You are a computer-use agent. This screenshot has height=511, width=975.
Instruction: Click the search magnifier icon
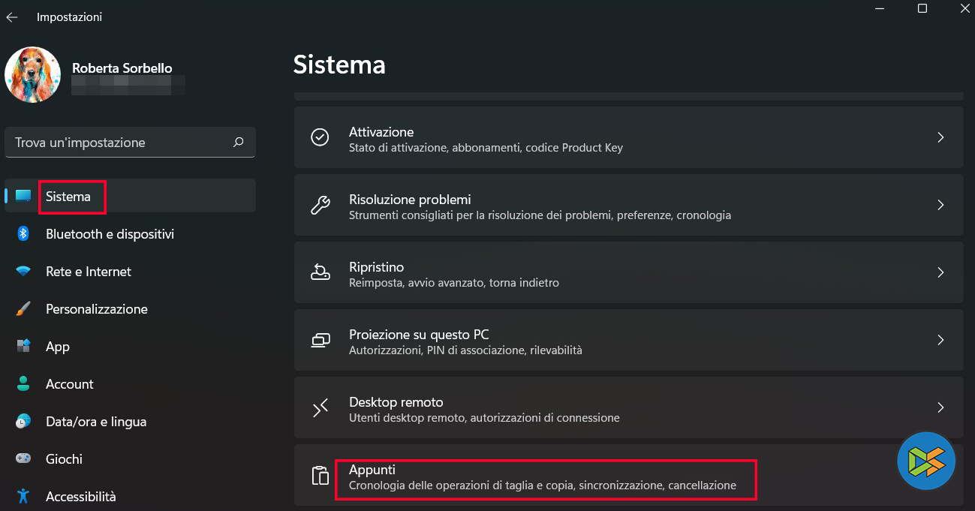coord(239,142)
